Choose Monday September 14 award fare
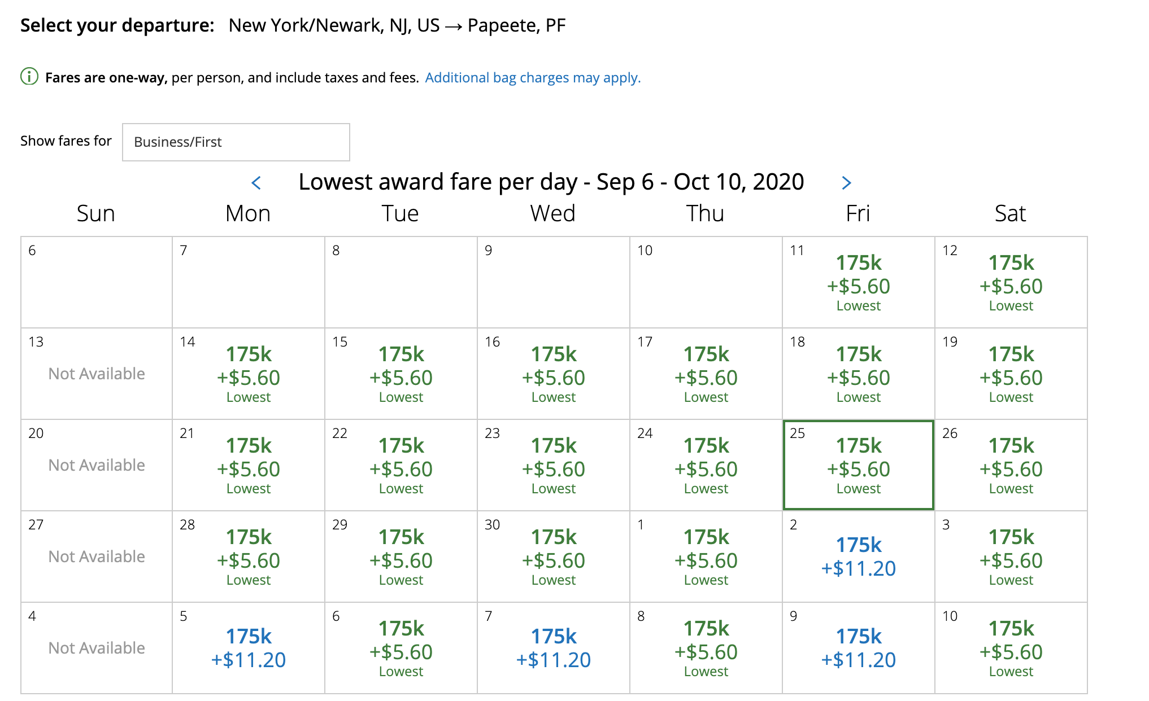This screenshot has width=1149, height=701. point(249,374)
